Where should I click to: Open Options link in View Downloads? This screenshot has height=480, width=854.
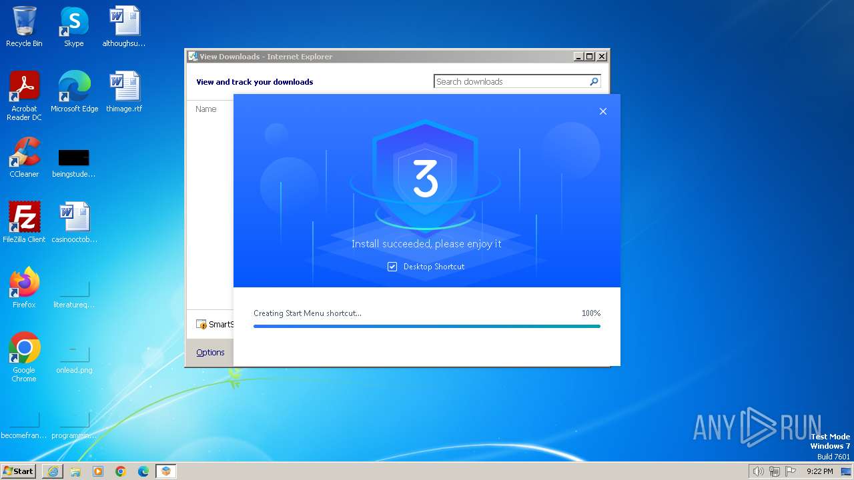pos(210,352)
